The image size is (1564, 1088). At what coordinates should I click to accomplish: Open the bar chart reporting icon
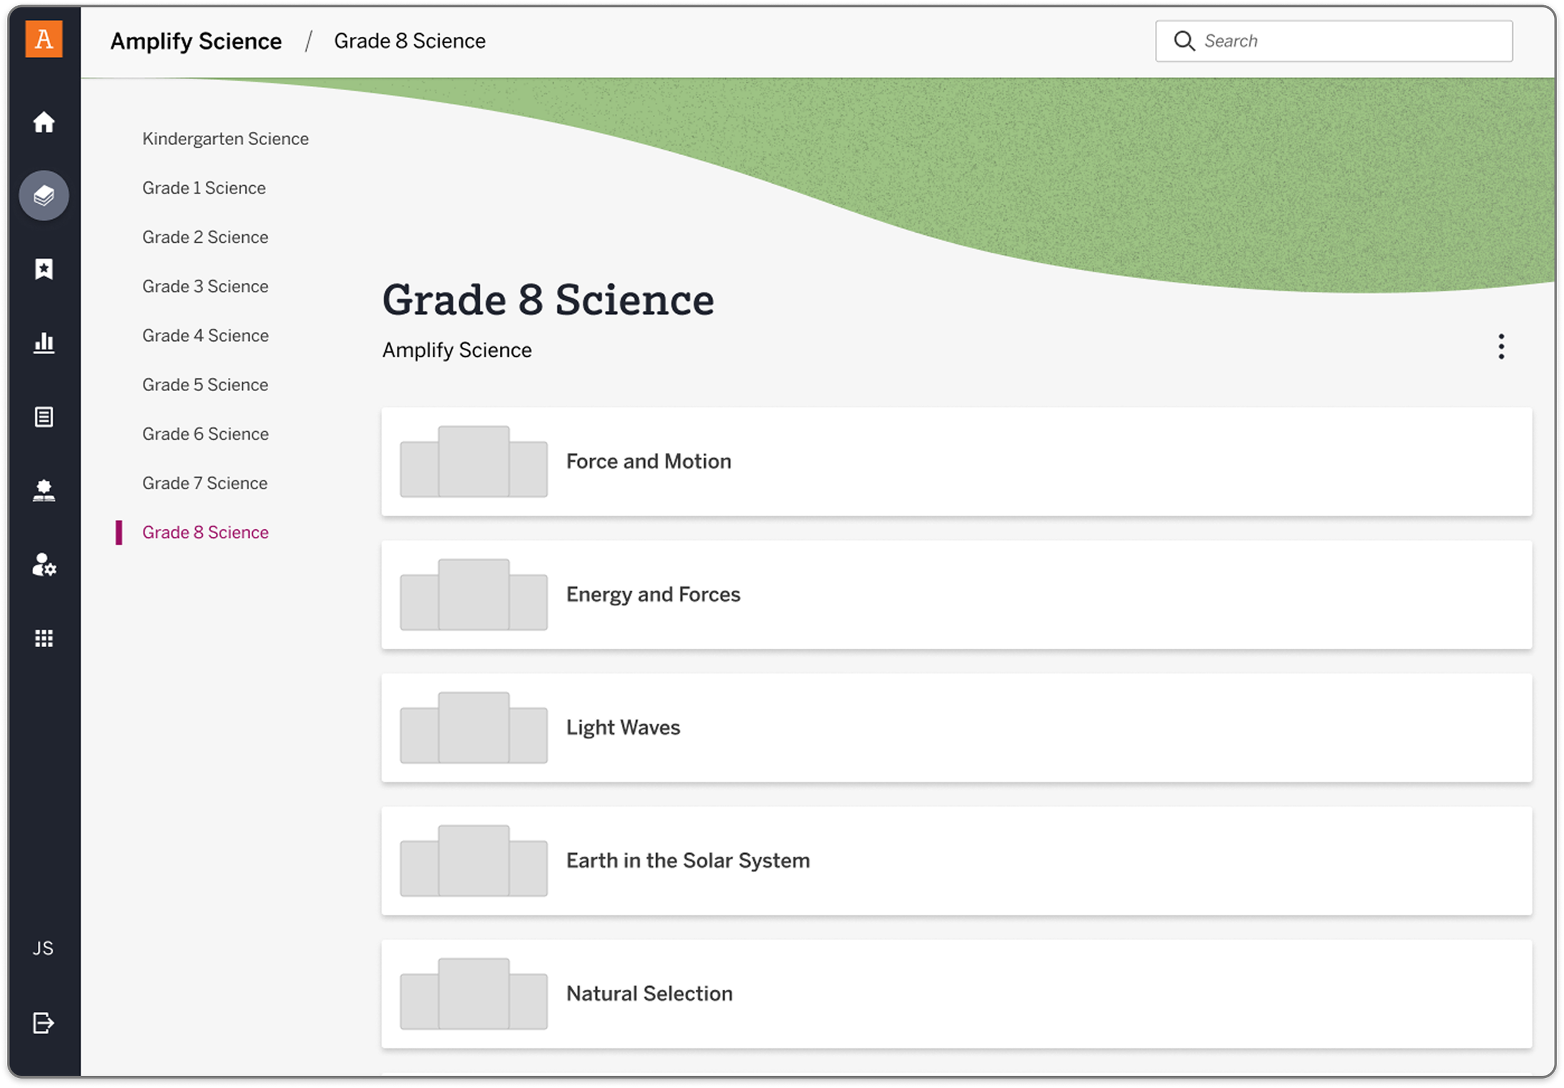[44, 343]
